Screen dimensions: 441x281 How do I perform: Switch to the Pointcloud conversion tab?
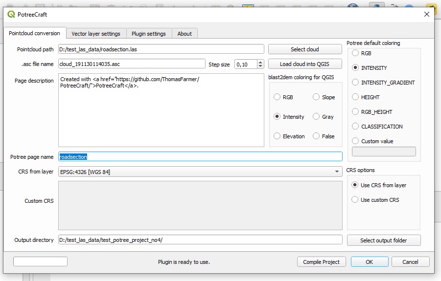pyautogui.click(x=35, y=33)
